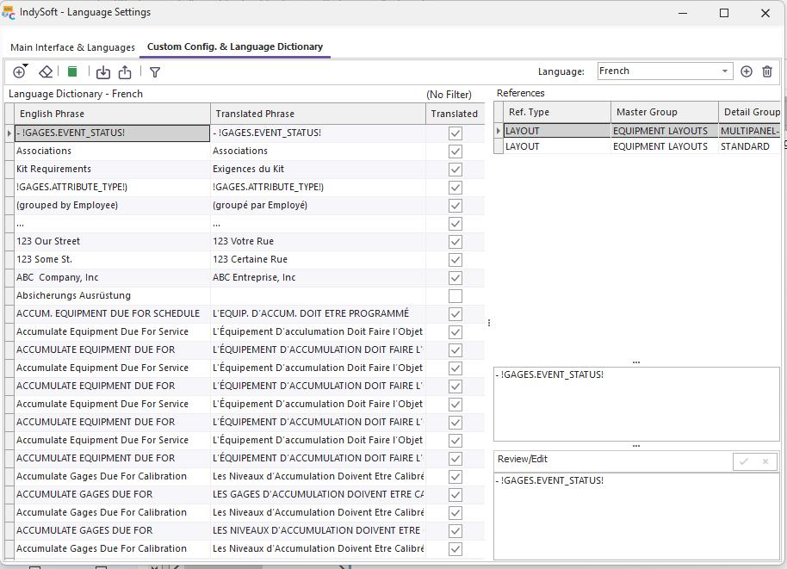Click the eraser clear icon

click(x=46, y=72)
